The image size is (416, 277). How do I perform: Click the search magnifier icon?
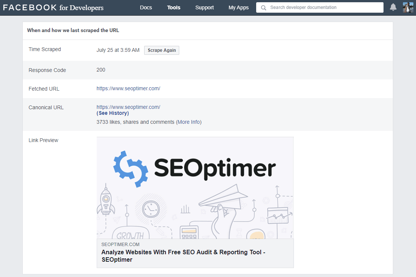[x=264, y=7]
